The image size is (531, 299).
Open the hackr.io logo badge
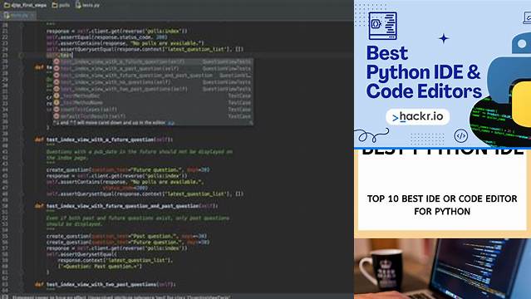(417, 117)
